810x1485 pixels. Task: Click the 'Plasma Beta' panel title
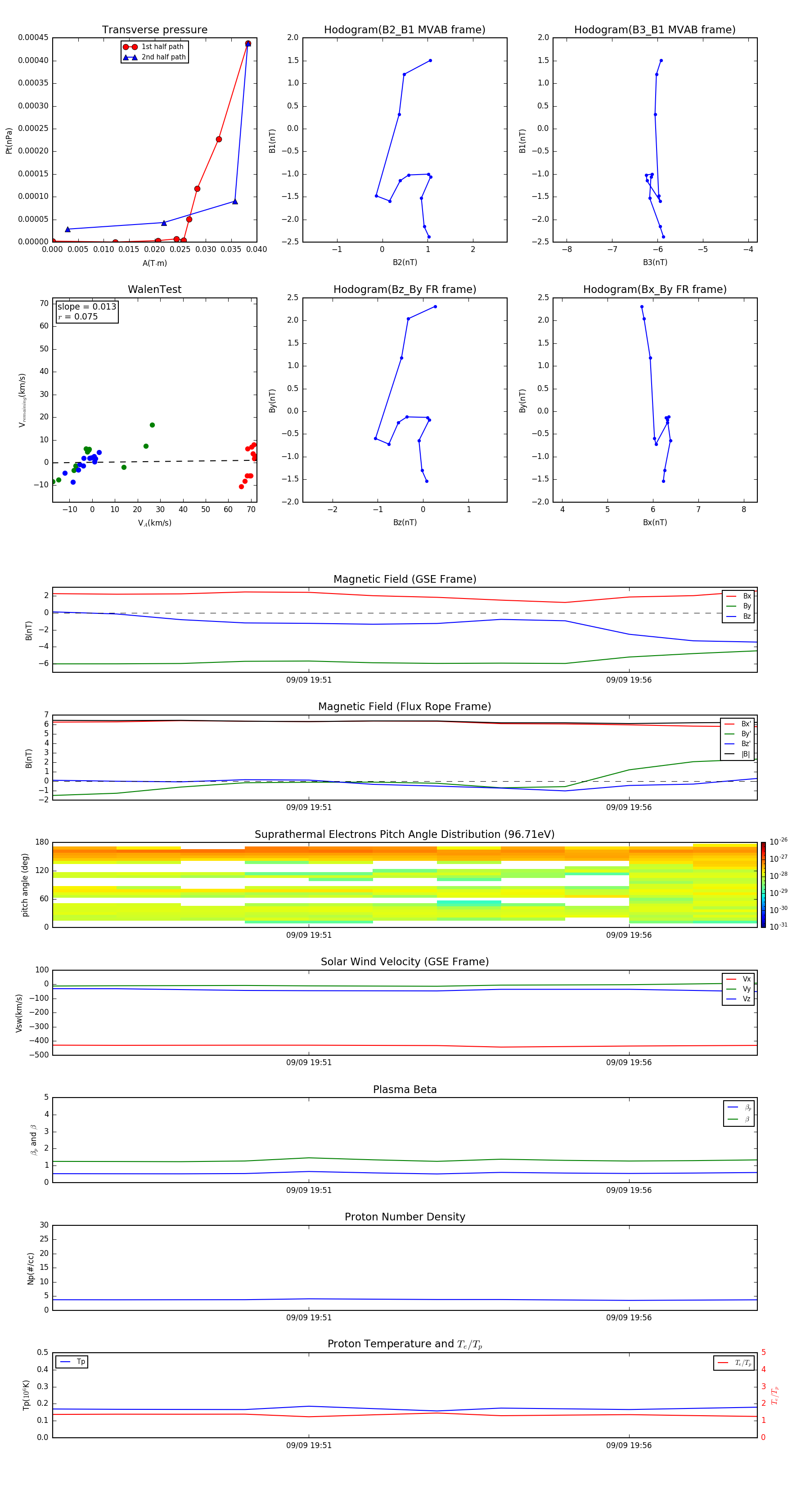pos(405,1089)
